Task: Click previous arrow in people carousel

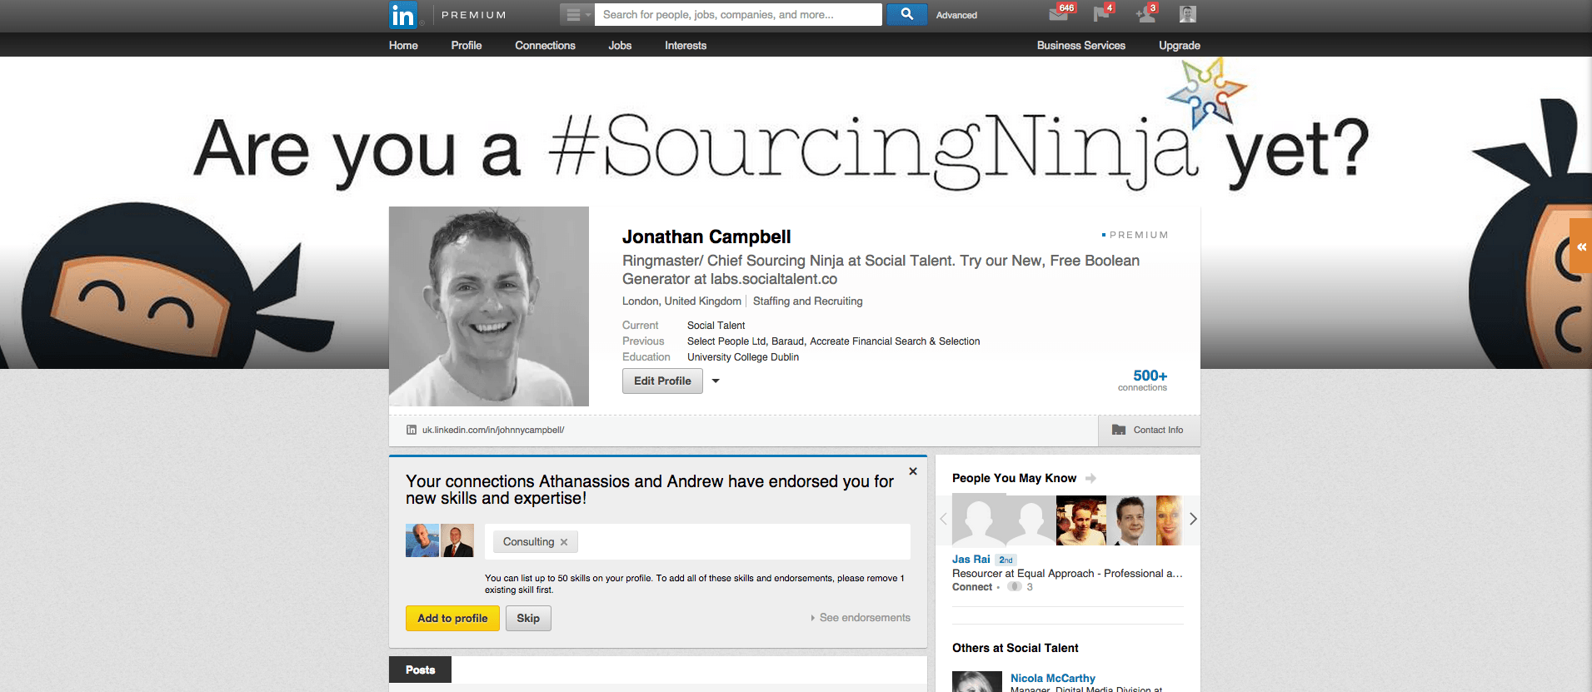Action: 943,519
